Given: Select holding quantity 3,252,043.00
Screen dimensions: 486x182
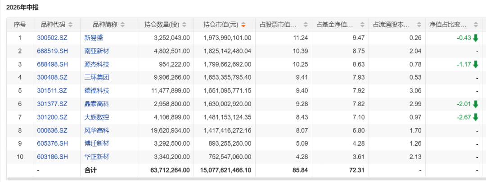Looking at the screenshot, I should click(x=172, y=38).
